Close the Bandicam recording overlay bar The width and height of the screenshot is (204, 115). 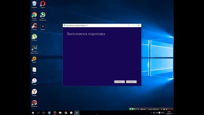(172, 109)
